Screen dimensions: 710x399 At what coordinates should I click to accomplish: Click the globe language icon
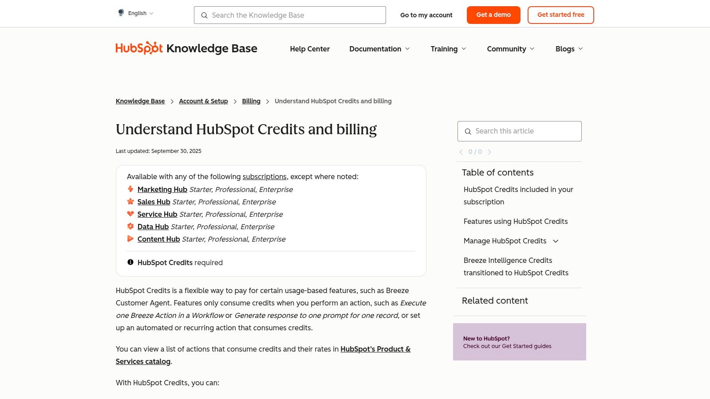click(x=121, y=12)
